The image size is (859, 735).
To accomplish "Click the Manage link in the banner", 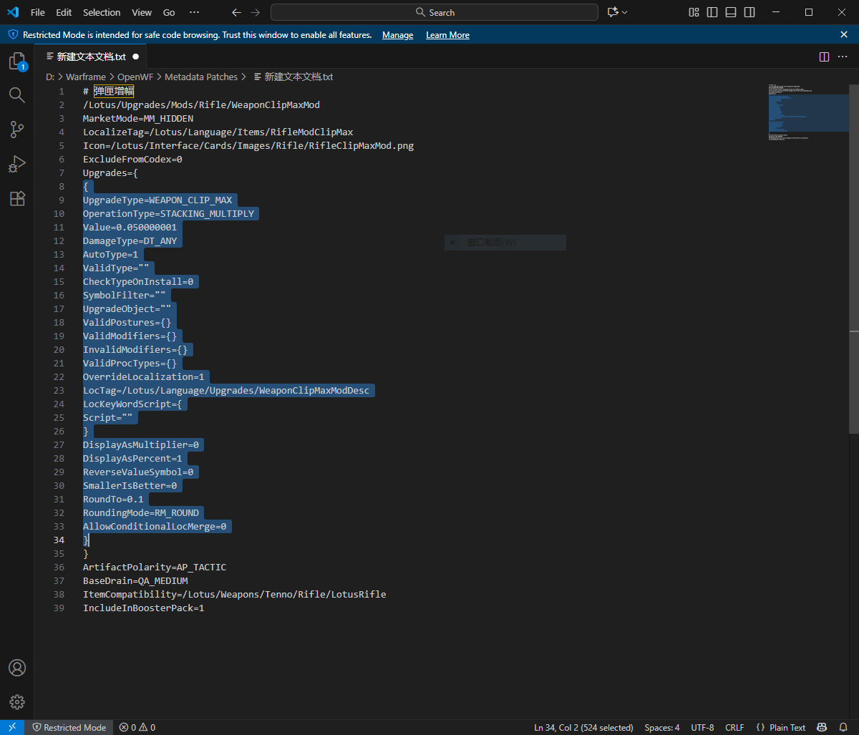I will 397,35.
